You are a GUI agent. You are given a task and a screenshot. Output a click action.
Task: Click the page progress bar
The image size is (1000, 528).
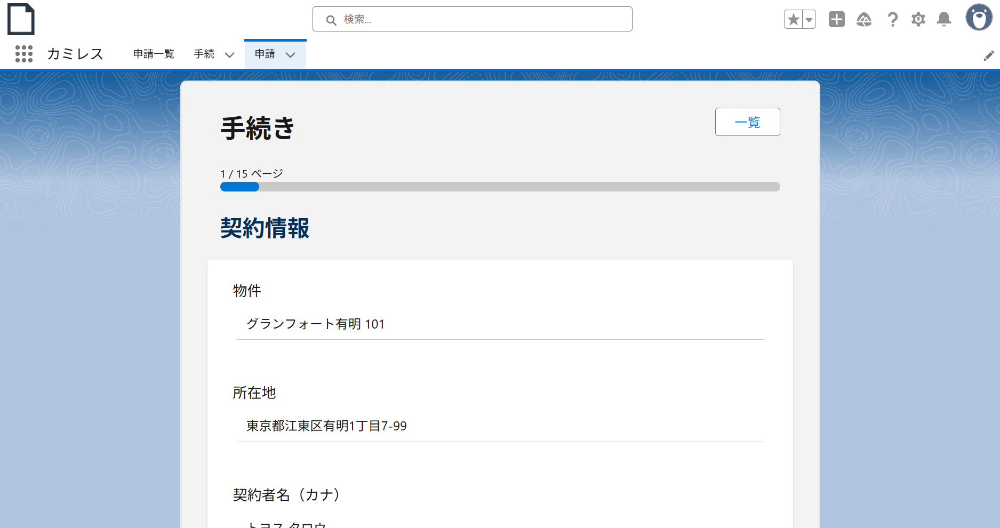click(500, 187)
